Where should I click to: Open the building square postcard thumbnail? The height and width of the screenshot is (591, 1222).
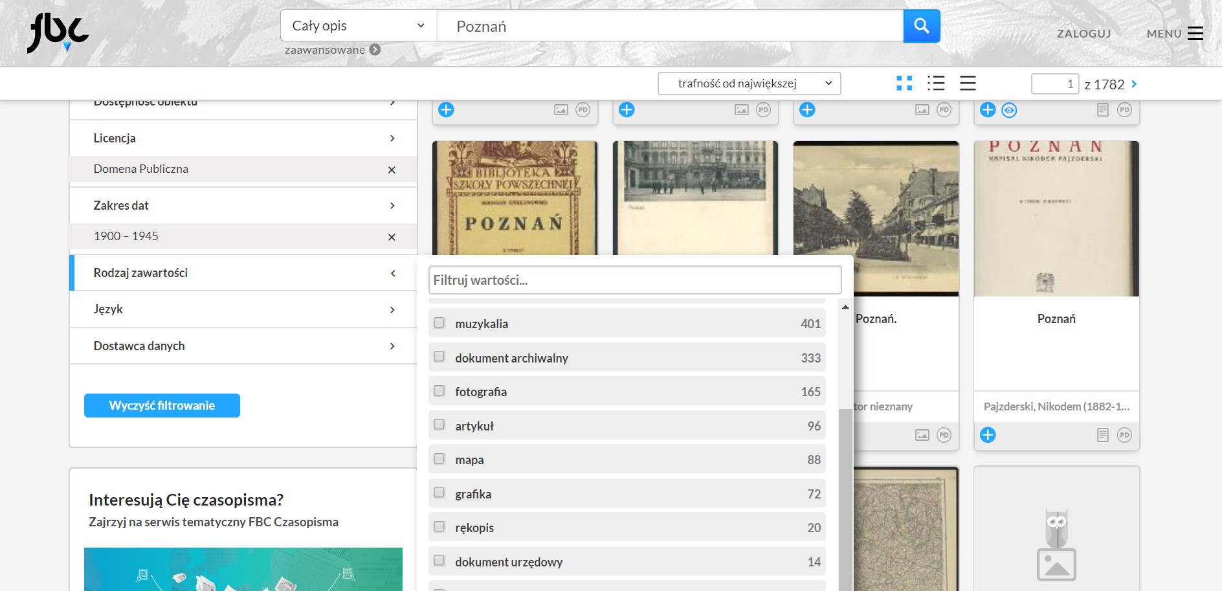pyautogui.click(x=695, y=198)
